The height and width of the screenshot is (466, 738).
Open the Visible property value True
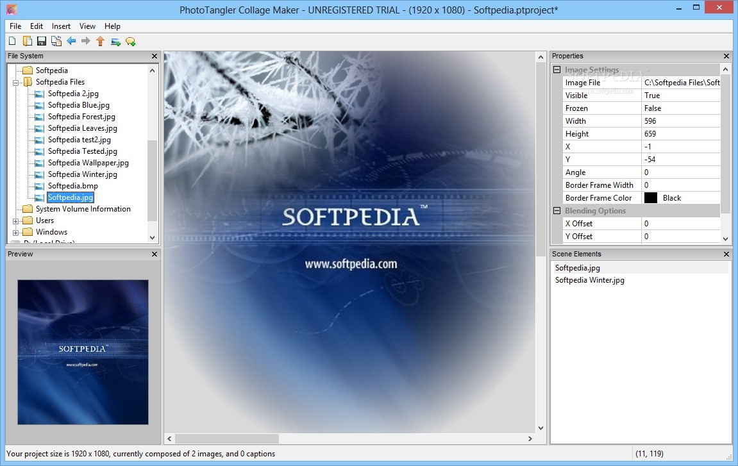tap(680, 96)
